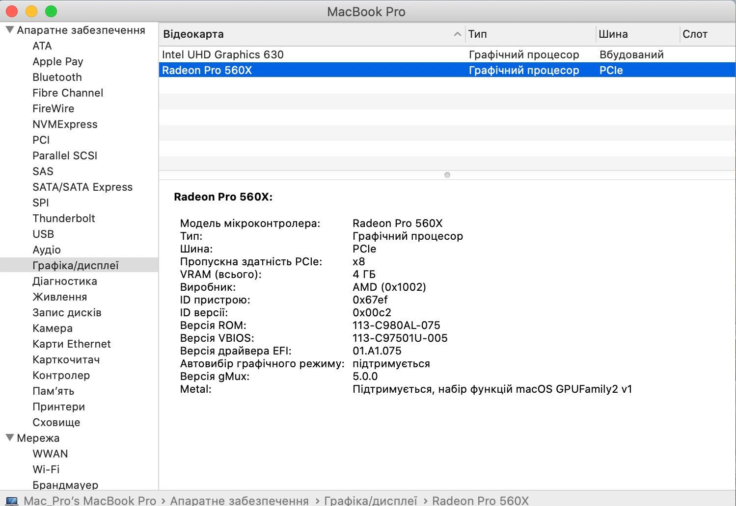The image size is (736, 506).
Task: Select SPI in the sidebar
Action: click(x=41, y=202)
